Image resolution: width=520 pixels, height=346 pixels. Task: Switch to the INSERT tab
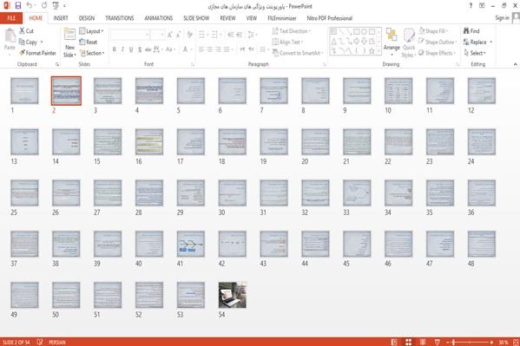61,18
